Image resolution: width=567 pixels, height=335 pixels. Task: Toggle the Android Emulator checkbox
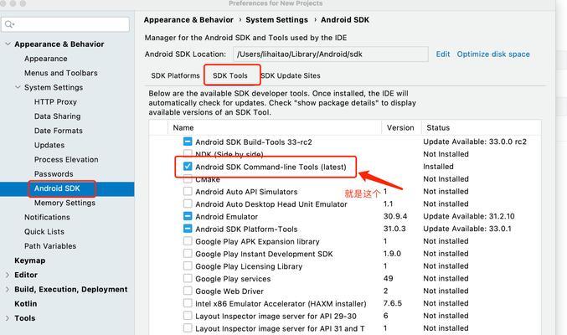188,216
